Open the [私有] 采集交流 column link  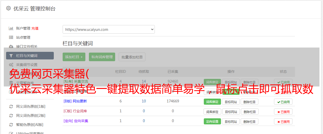click(76, 81)
